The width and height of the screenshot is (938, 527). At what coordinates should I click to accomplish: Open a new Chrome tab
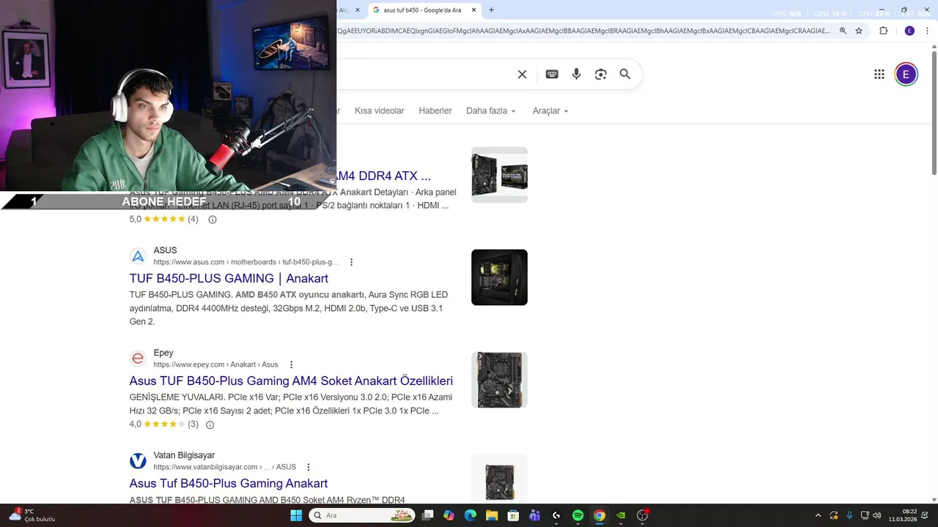coord(491,10)
